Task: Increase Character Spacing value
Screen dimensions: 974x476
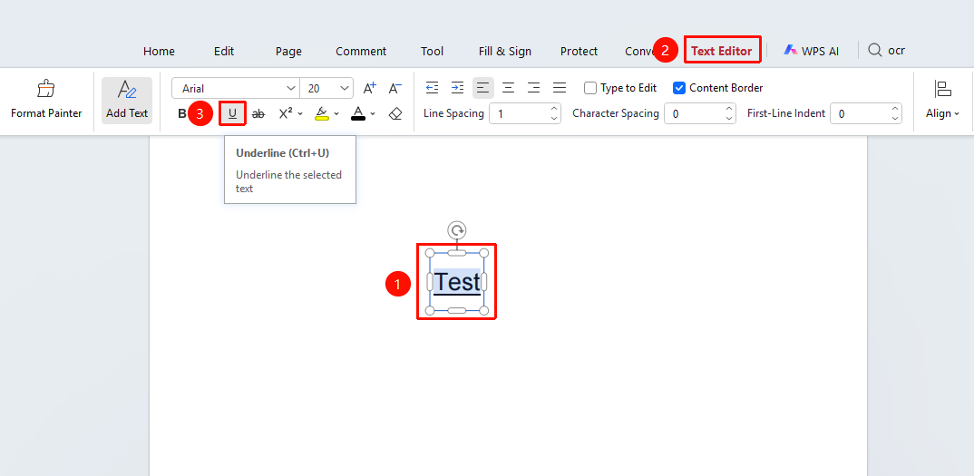Action: tap(729, 109)
